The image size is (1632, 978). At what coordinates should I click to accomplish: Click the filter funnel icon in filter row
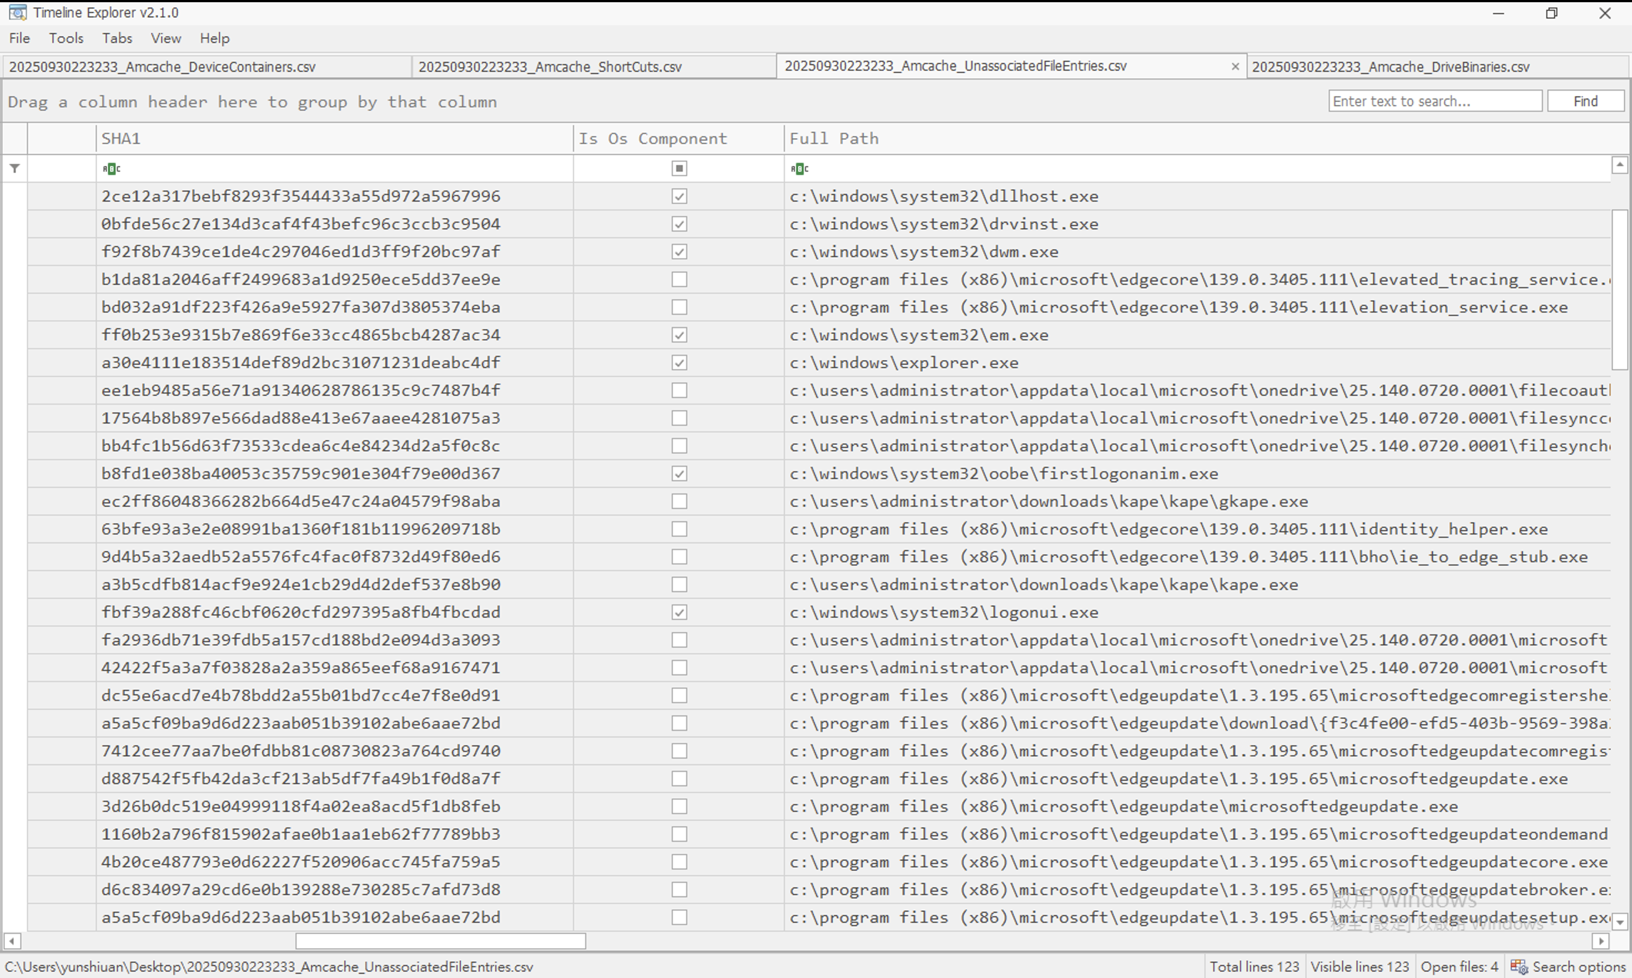(14, 169)
